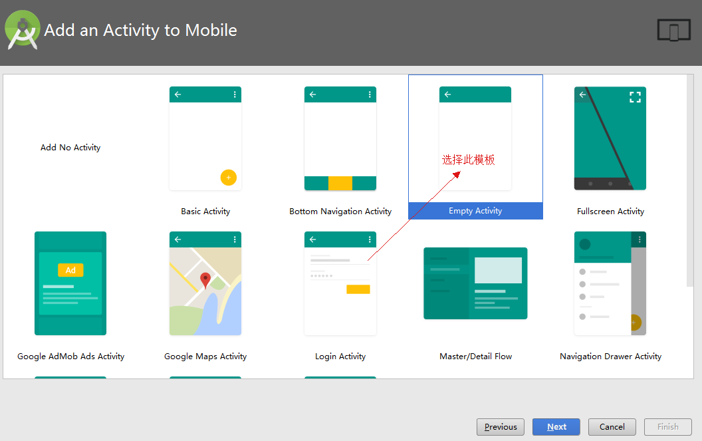Viewport: 702px width, 441px height.
Task: Click the Android Studio logo icon
Action: (x=23, y=30)
